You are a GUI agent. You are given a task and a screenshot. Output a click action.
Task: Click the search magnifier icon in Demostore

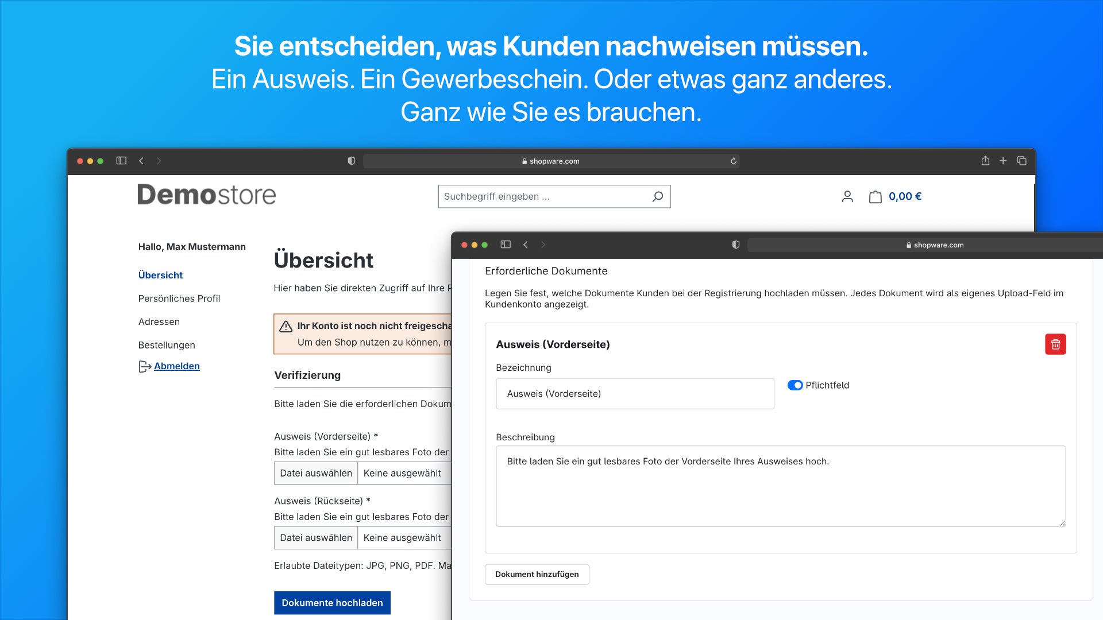click(658, 196)
